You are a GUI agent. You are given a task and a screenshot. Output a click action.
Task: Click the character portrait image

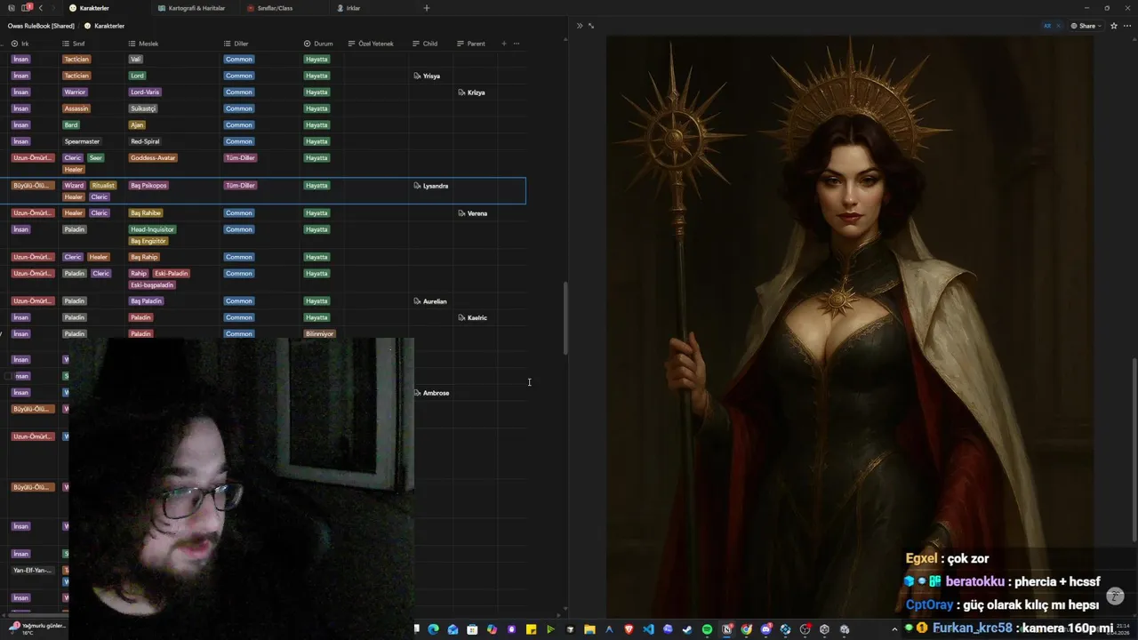[850, 327]
